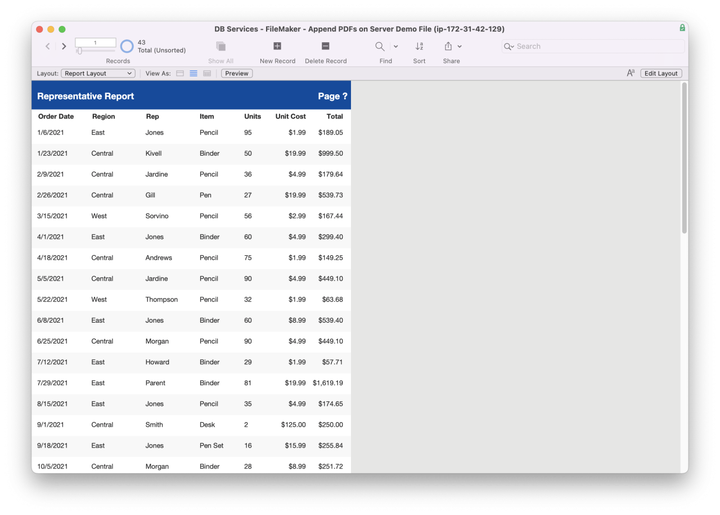The height and width of the screenshot is (515, 720).
Task: Click unit cost $125.00
Action: (294, 424)
